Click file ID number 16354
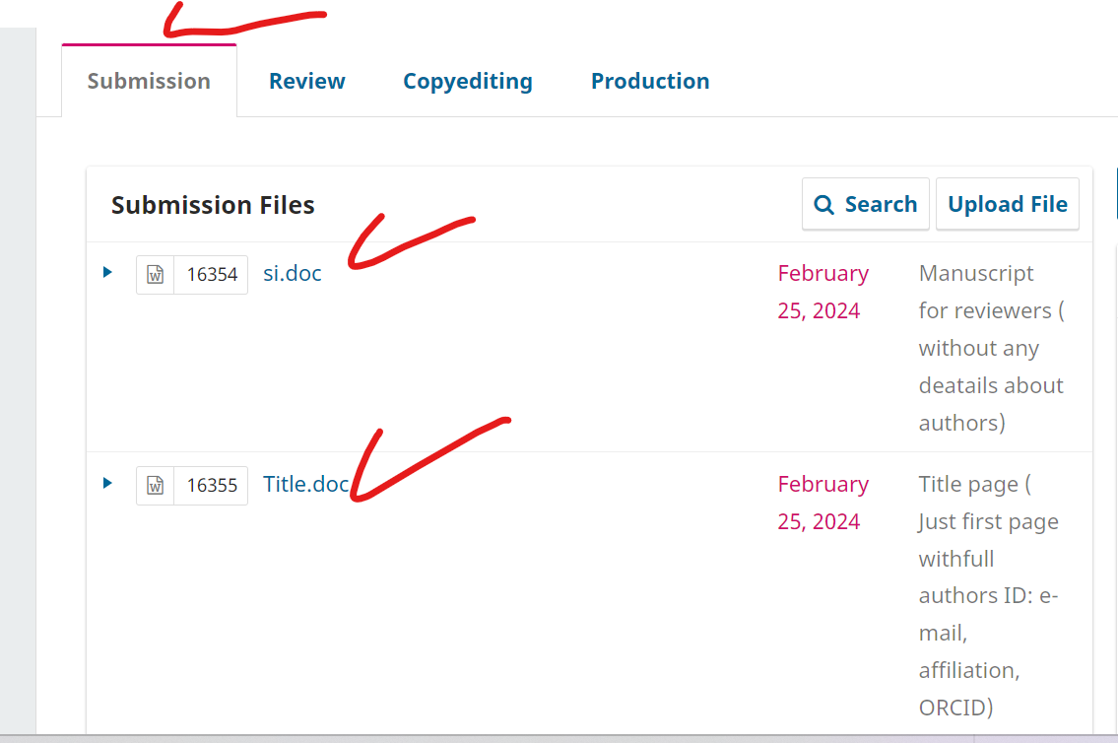This screenshot has height=743, width=1118. pos(212,275)
